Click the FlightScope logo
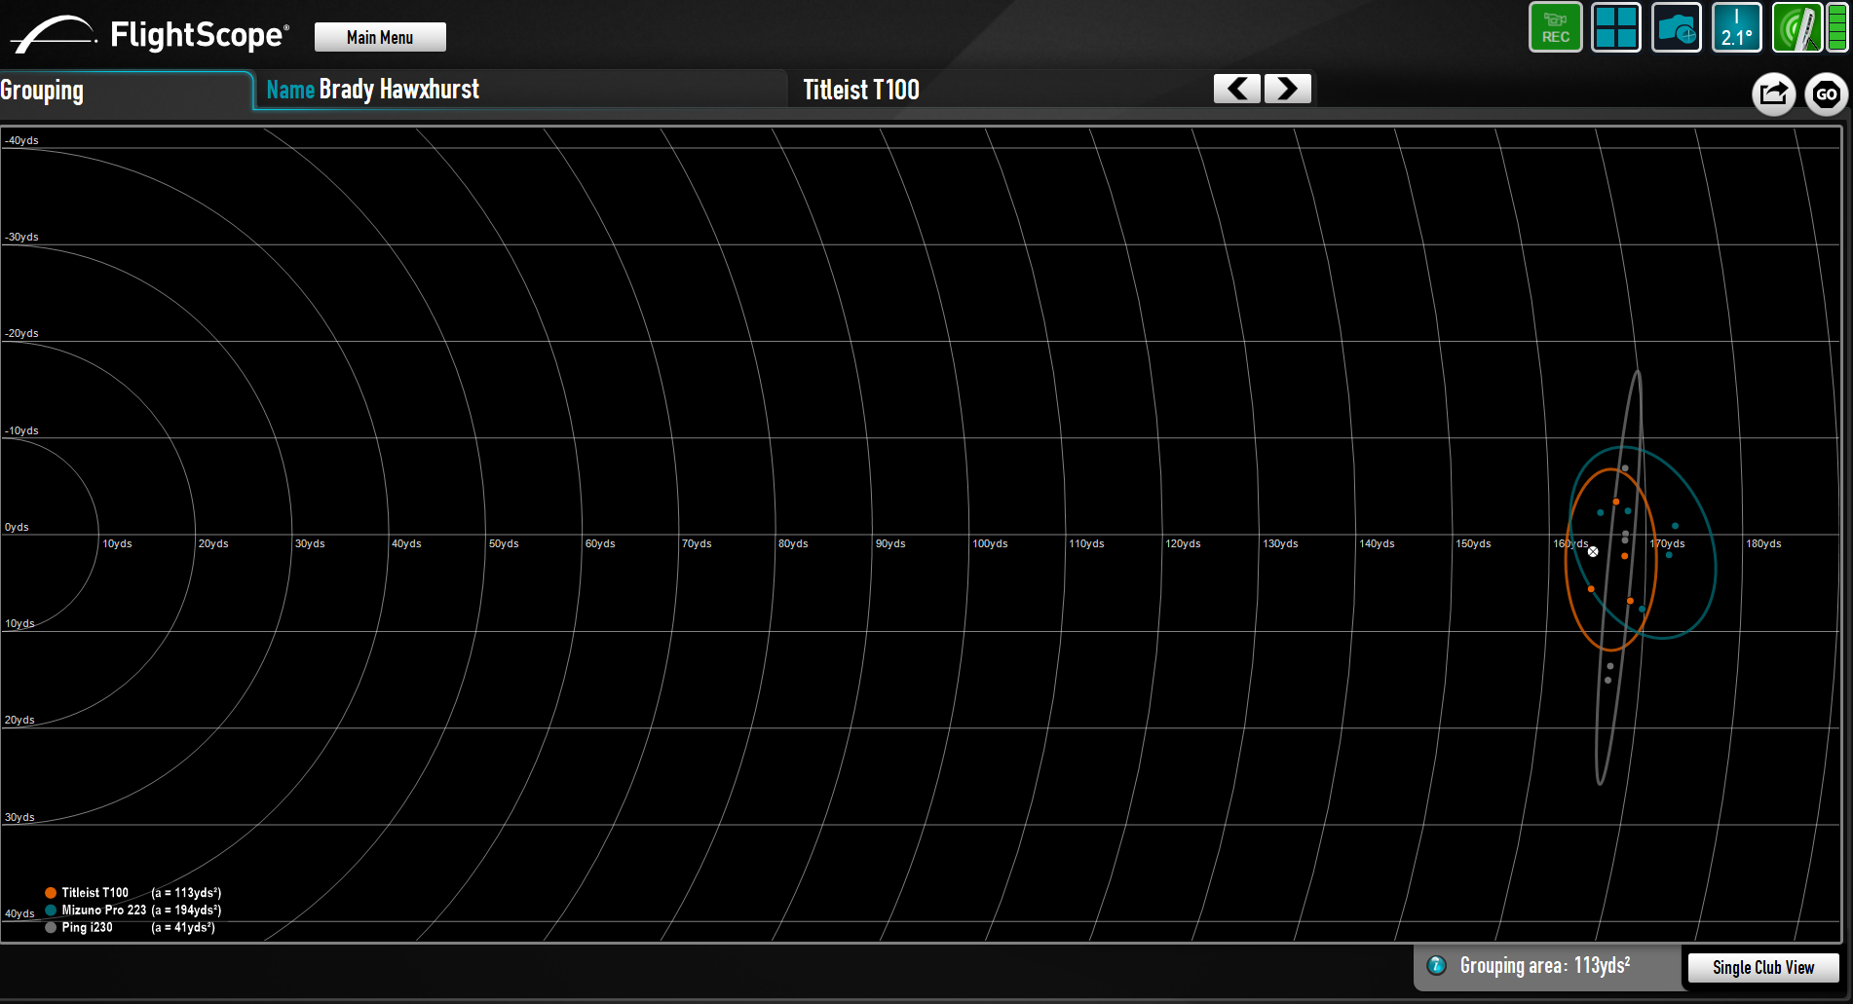Viewport: 1853px width, 1004px height. click(x=150, y=35)
